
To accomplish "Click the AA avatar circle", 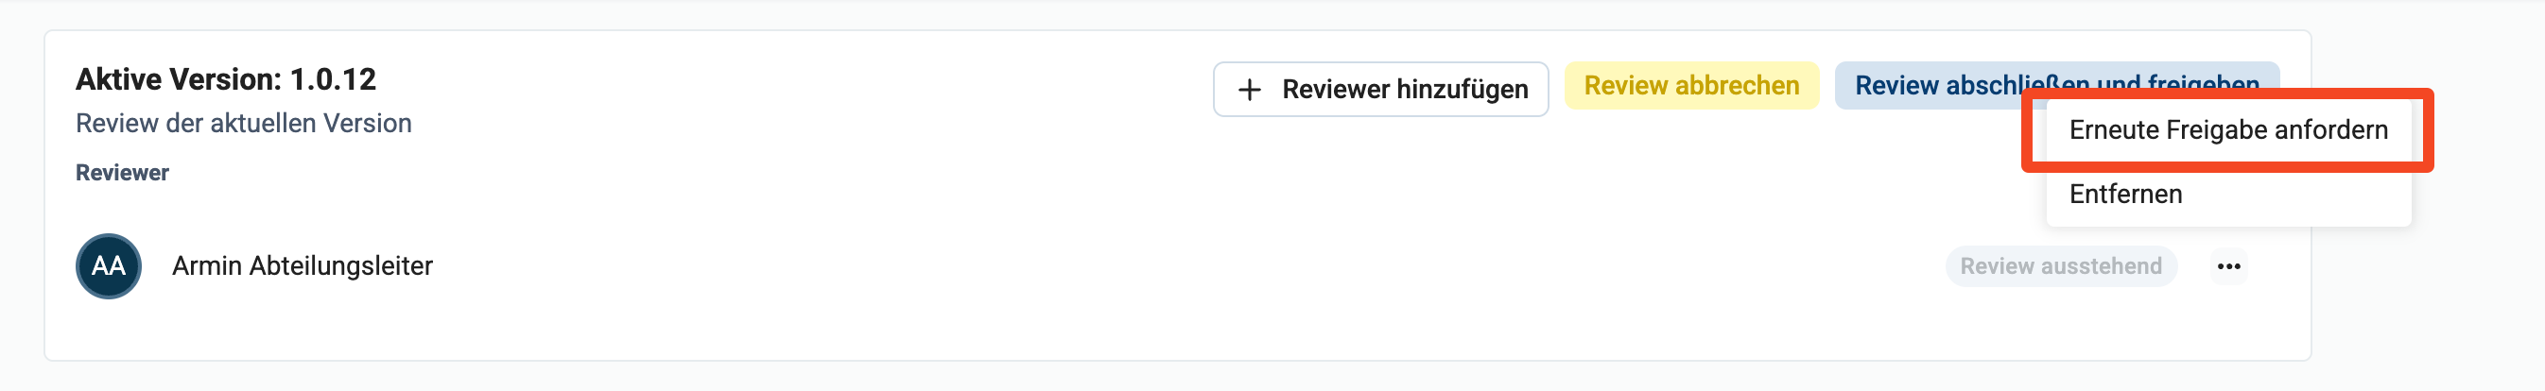I will coord(109,266).
